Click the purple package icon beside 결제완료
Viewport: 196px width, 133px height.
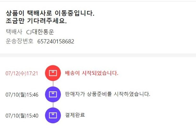(53, 115)
